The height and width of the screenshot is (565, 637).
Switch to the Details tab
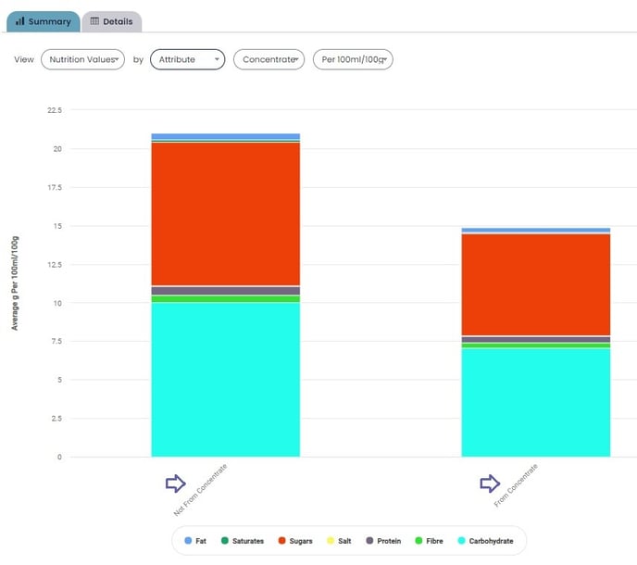click(111, 21)
